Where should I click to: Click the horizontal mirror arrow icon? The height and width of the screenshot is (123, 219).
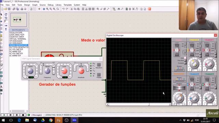point(6,26)
